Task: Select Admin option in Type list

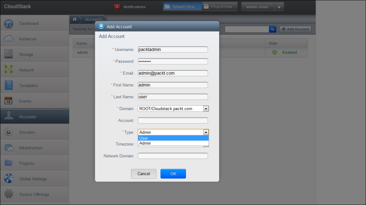Action: point(173,143)
